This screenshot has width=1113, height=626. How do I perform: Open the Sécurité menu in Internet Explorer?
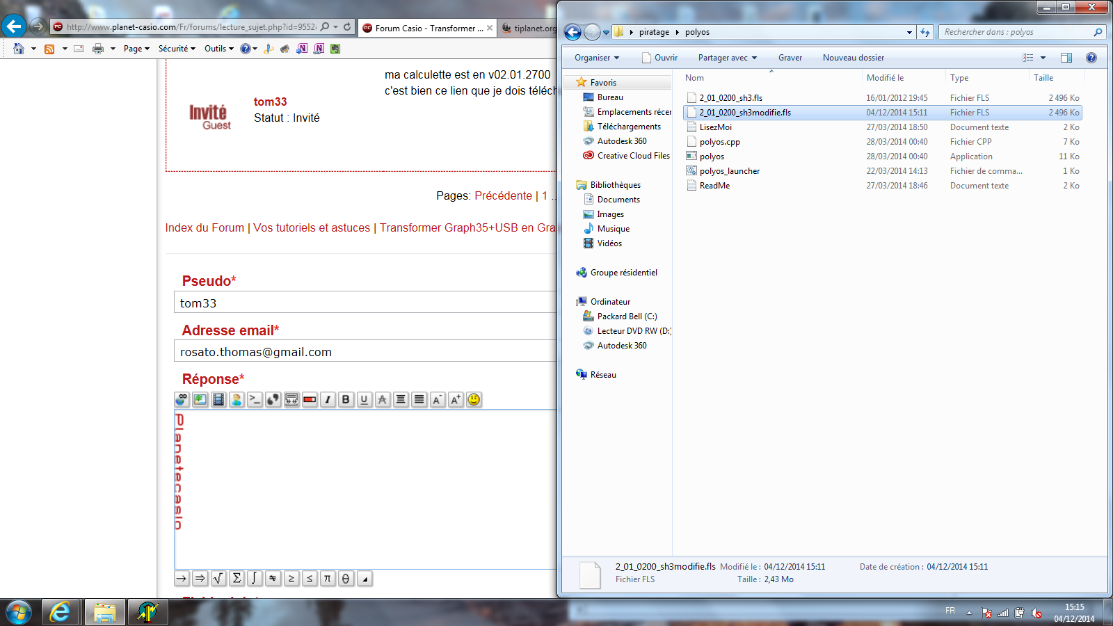click(177, 49)
